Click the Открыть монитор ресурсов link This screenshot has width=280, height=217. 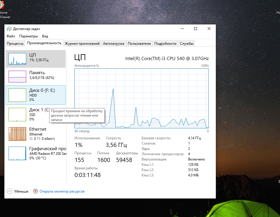[x=62, y=191]
